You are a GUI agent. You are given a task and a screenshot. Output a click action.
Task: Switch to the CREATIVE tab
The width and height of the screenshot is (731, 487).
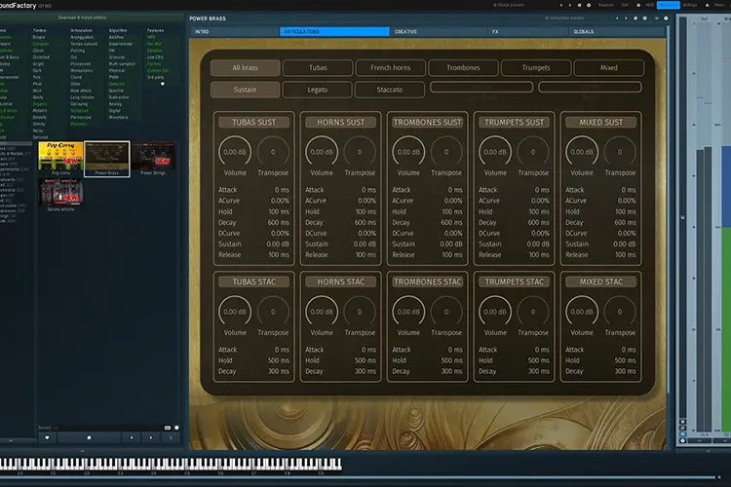click(439, 32)
